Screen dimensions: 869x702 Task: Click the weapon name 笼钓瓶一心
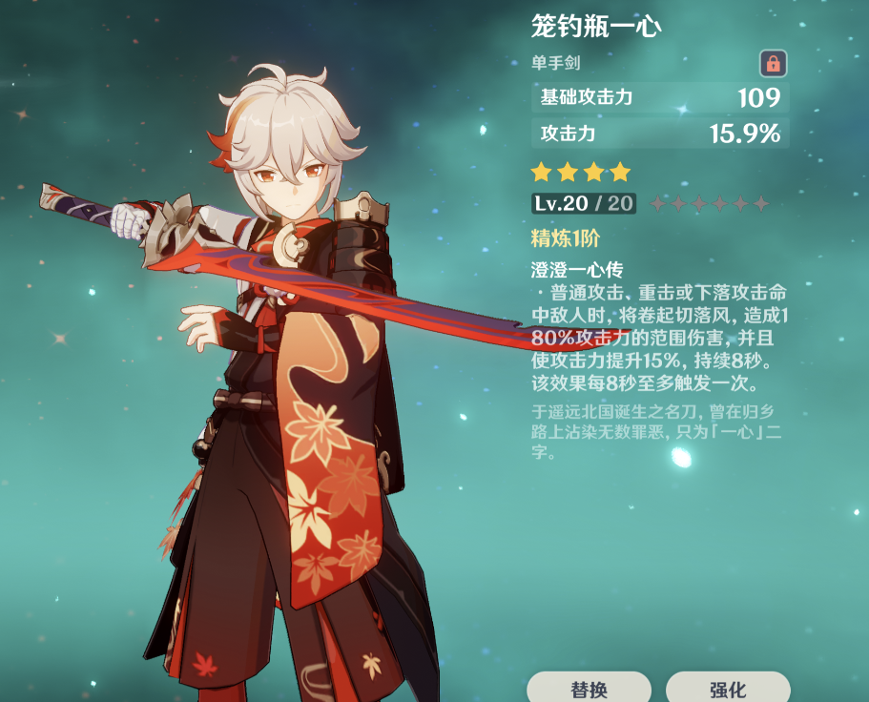pyautogui.click(x=596, y=26)
